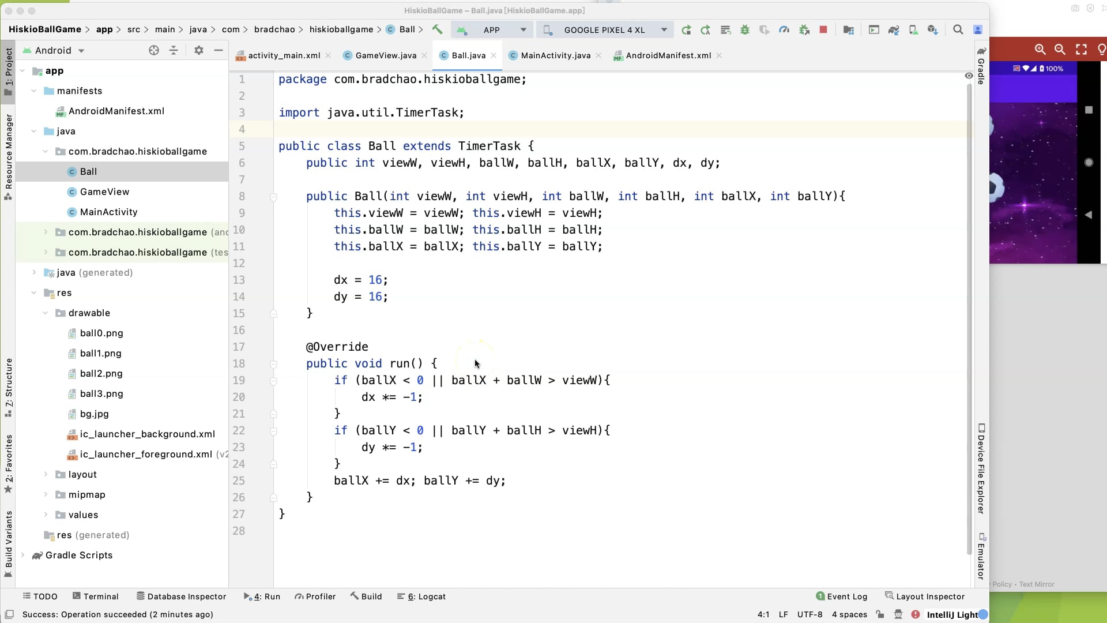Open Search Everywhere with the magnifier icon
Screen dimensions: 1107x623
(959, 29)
